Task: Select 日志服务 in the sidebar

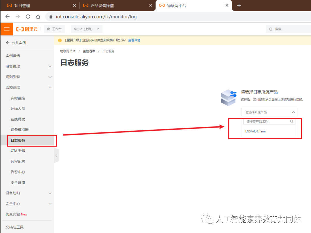Action: point(27,140)
